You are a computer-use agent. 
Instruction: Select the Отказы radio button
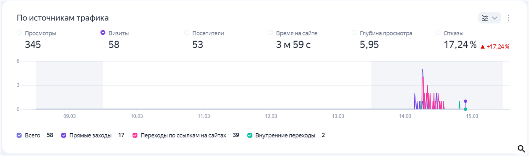pos(438,33)
